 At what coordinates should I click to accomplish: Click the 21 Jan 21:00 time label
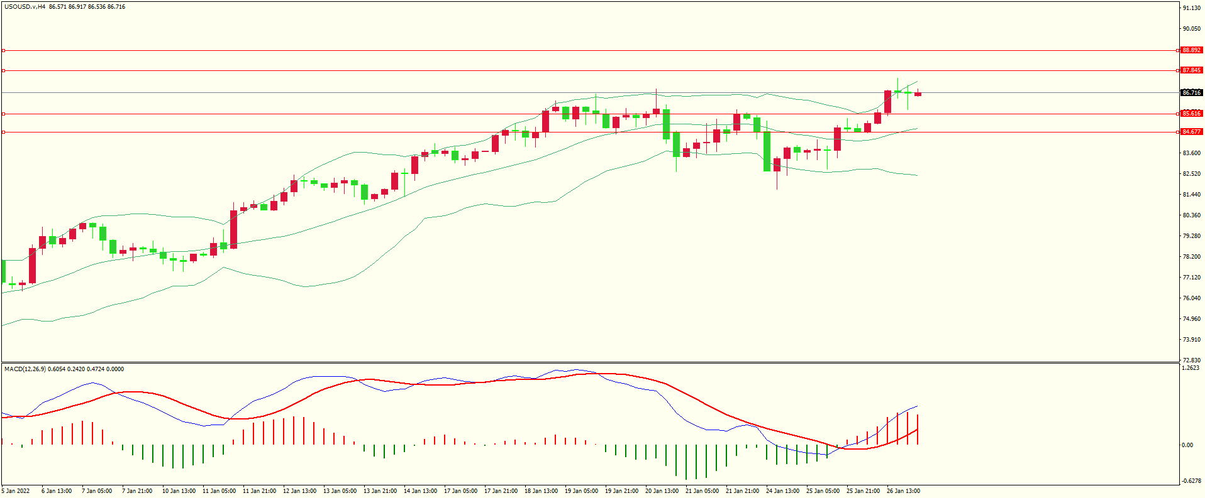coord(742,491)
